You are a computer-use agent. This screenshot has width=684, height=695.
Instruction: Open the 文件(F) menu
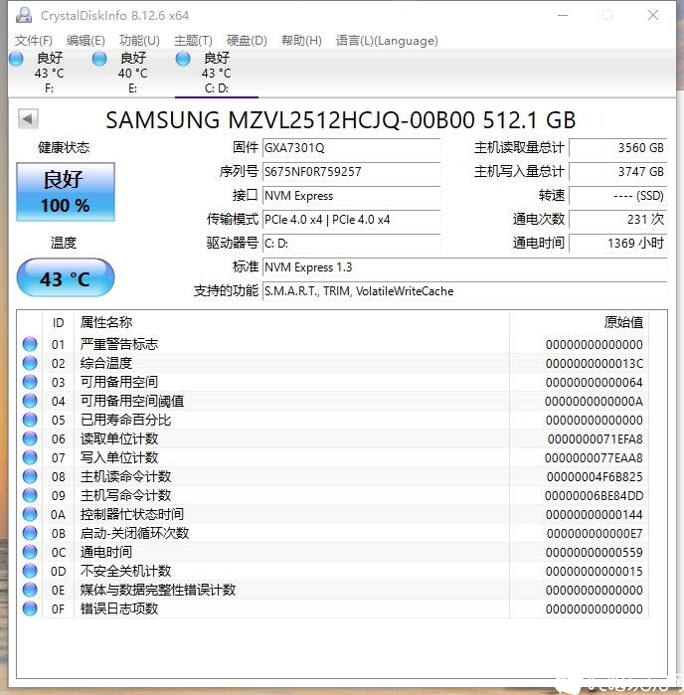[x=33, y=41]
